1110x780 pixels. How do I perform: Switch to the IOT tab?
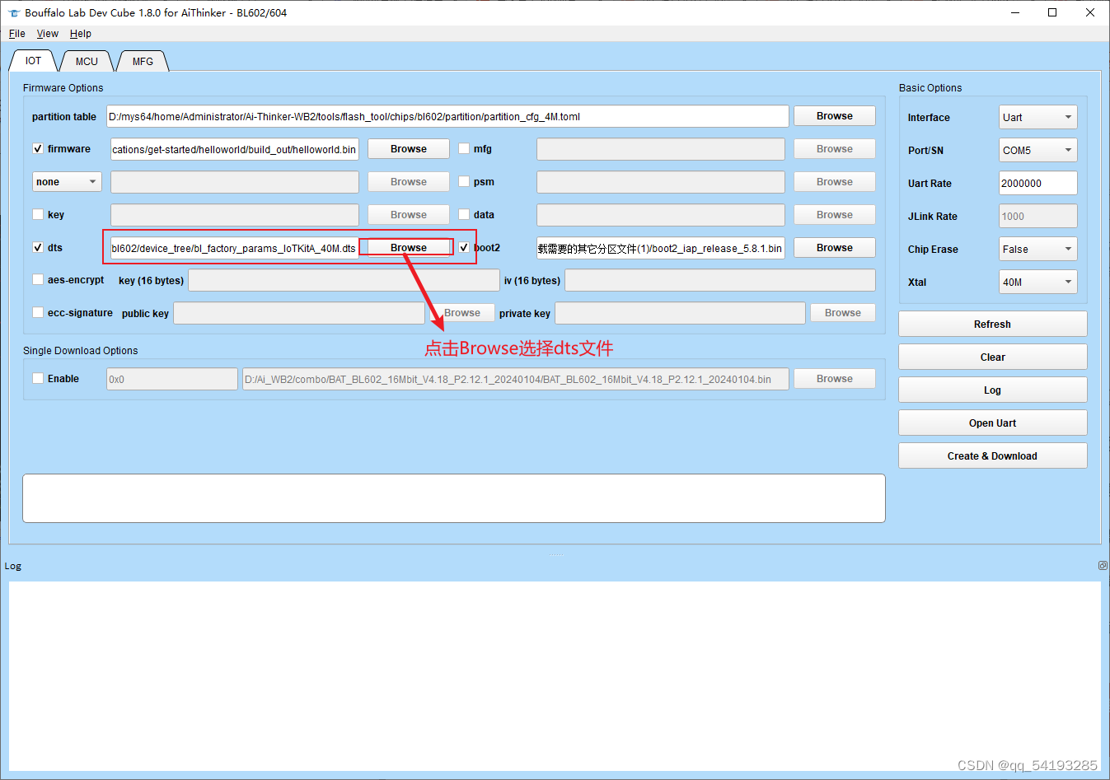tap(33, 61)
